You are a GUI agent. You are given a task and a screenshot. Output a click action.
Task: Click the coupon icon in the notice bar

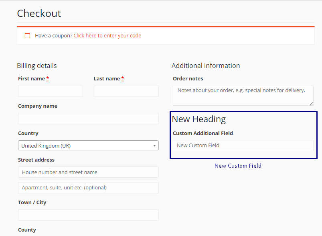(28, 36)
